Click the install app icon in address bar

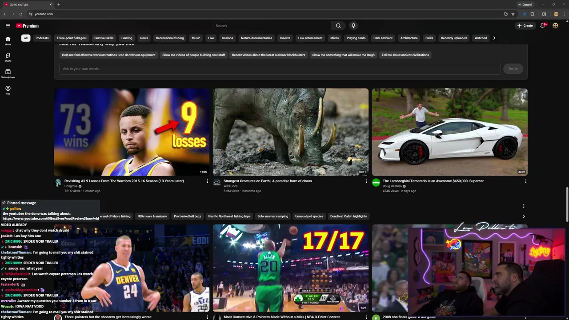pyautogui.click(x=505, y=14)
